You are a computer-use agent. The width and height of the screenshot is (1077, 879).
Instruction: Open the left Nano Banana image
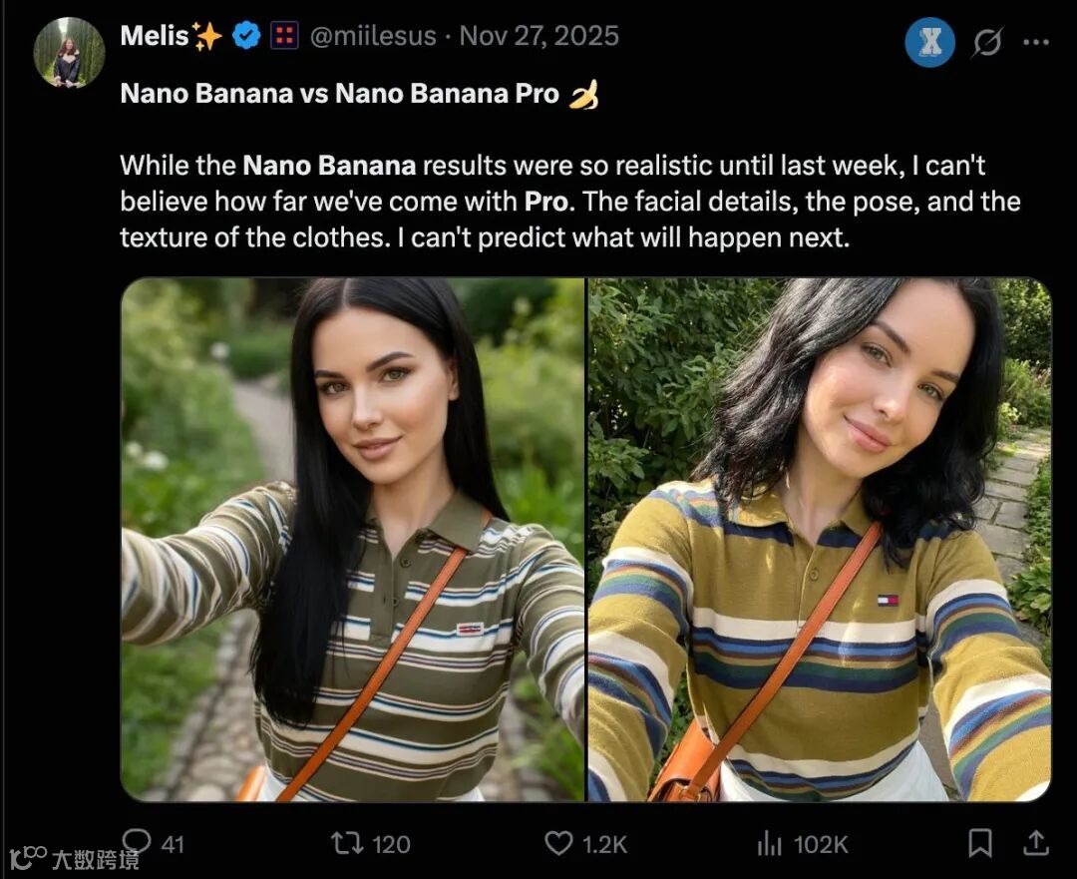click(353, 540)
